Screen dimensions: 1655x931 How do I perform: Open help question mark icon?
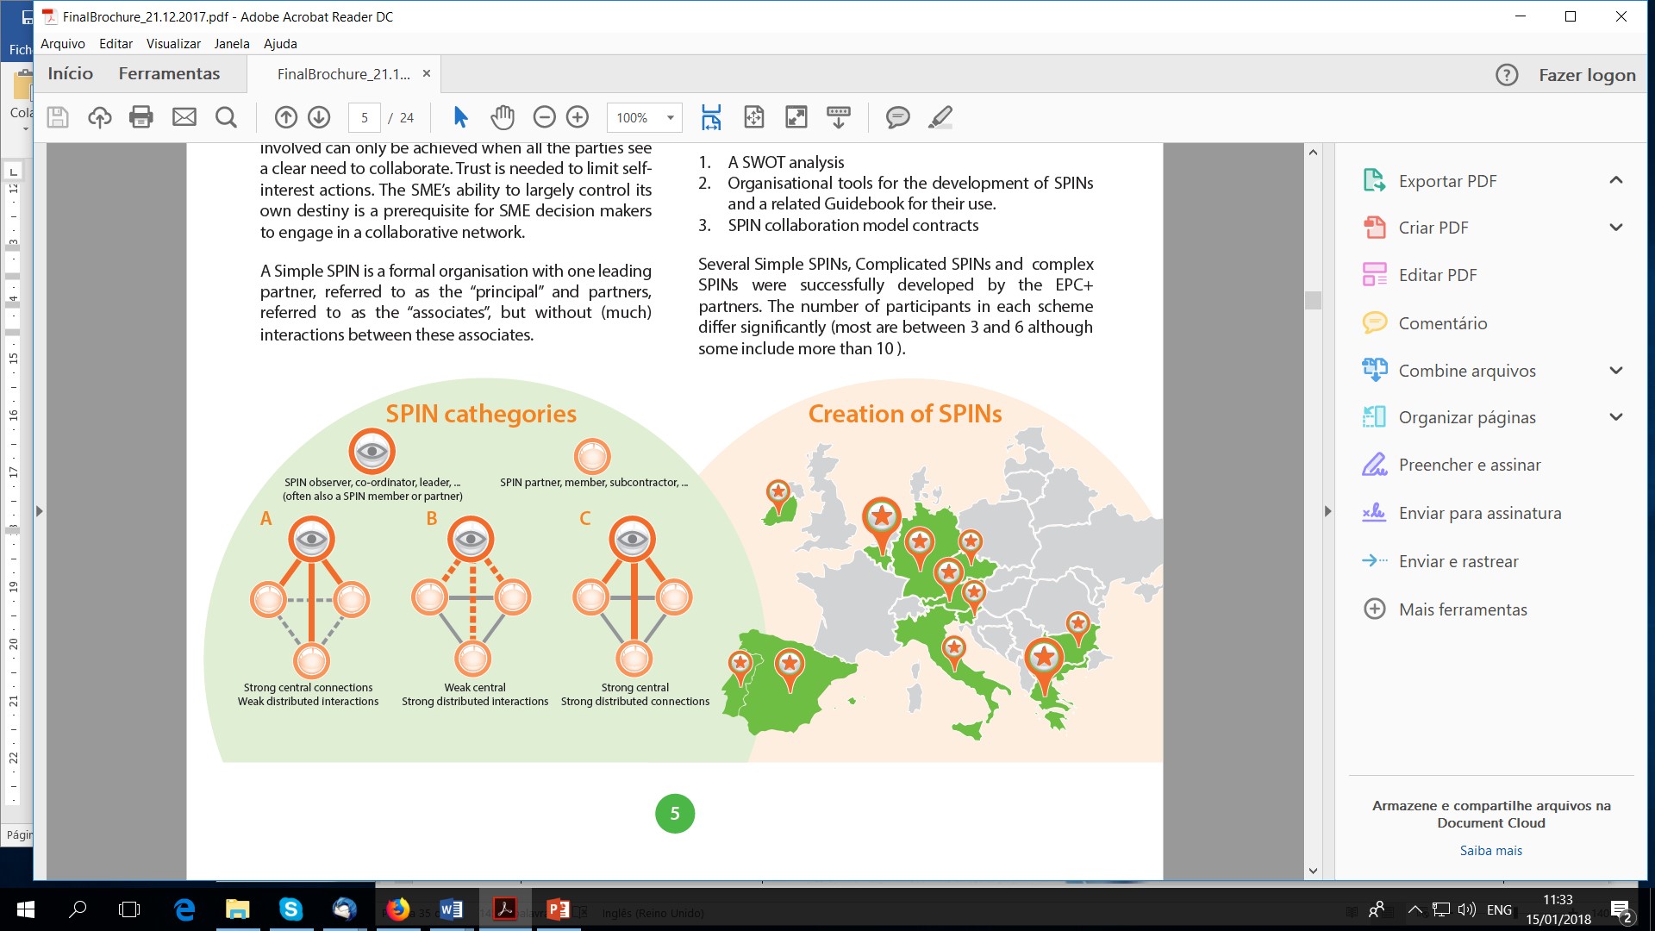(1507, 75)
